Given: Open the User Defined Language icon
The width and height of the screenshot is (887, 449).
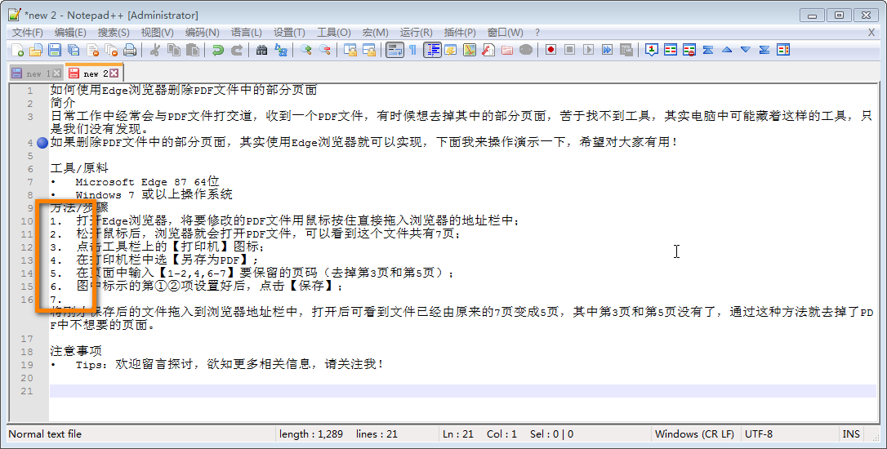Looking at the screenshot, I should tap(451, 50).
